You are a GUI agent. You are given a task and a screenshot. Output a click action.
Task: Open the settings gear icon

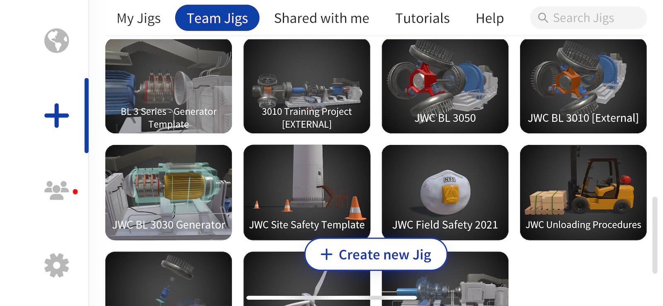point(56,265)
